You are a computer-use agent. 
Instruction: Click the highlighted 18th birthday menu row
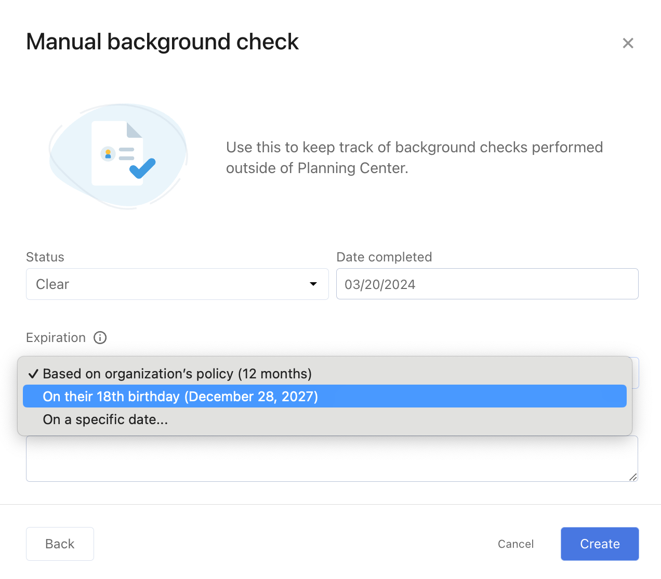325,396
